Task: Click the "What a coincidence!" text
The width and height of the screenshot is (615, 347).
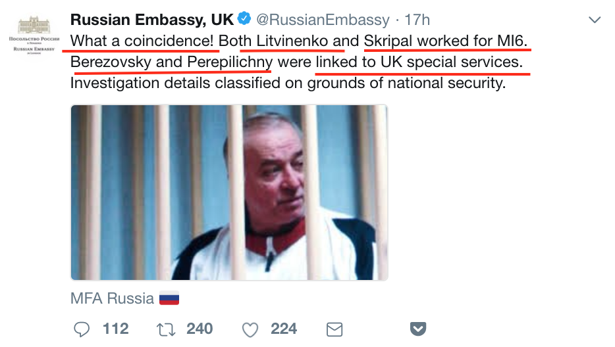Action: (142, 41)
